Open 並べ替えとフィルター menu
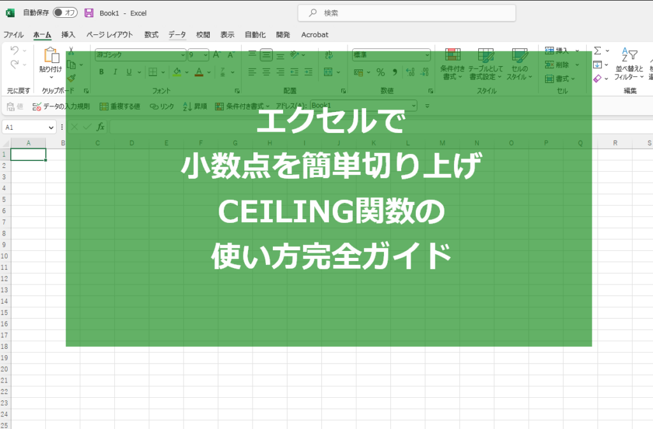The height and width of the screenshot is (429, 653). pyautogui.click(x=629, y=64)
